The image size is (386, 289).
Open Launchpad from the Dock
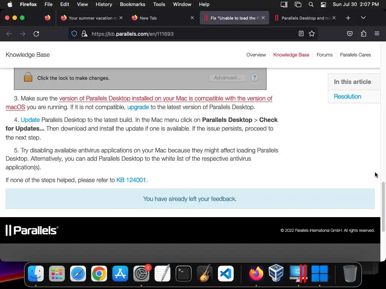pyautogui.click(x=57, y=274)
